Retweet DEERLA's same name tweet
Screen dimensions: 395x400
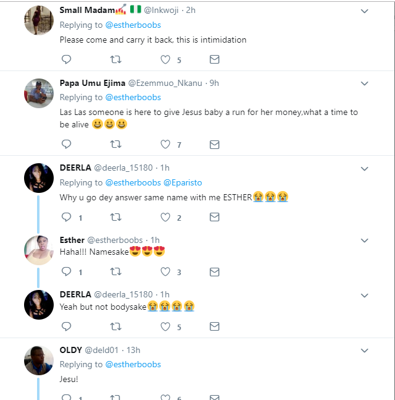pos(115,217)
